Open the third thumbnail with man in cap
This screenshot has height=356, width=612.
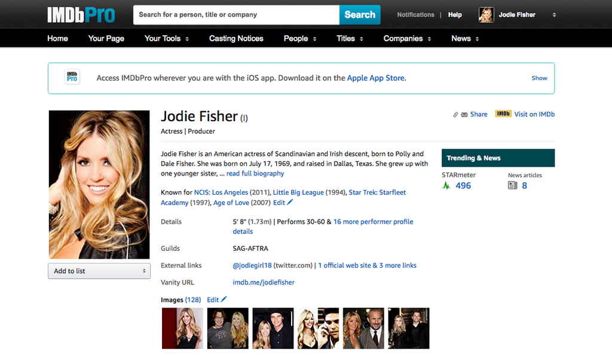(x=273, y=329)
